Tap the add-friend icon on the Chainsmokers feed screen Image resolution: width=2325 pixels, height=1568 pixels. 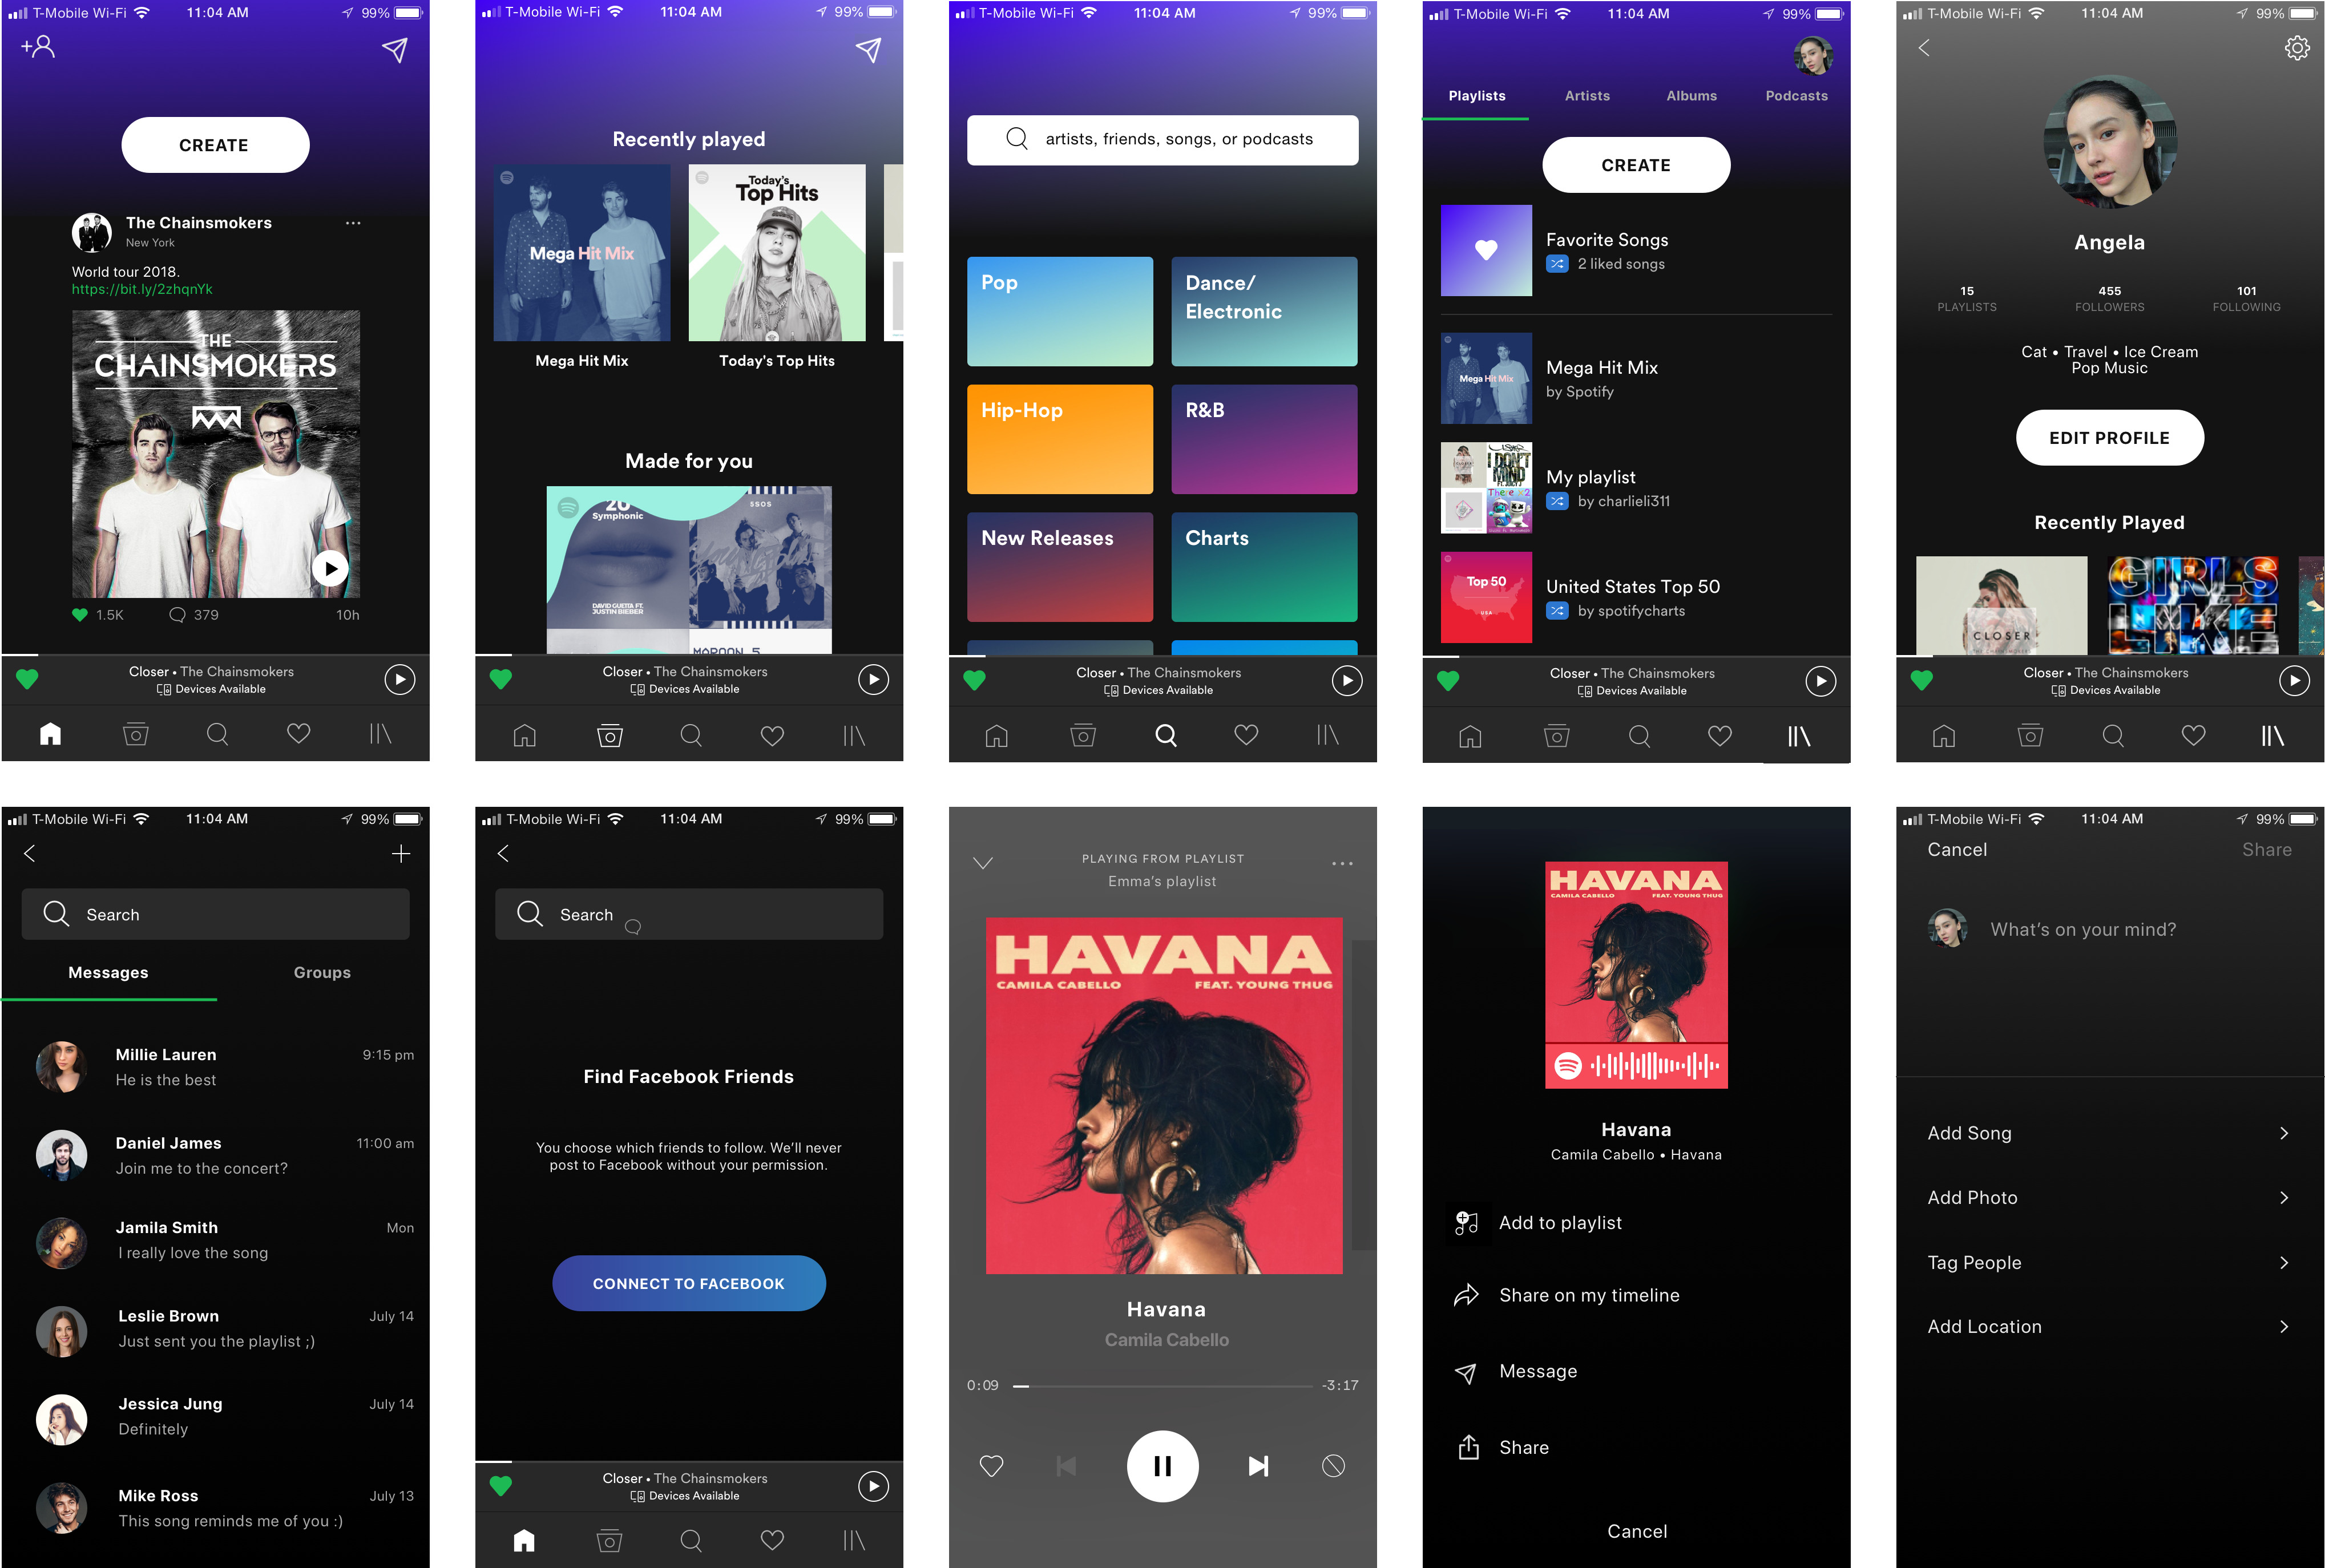[38, 47]
